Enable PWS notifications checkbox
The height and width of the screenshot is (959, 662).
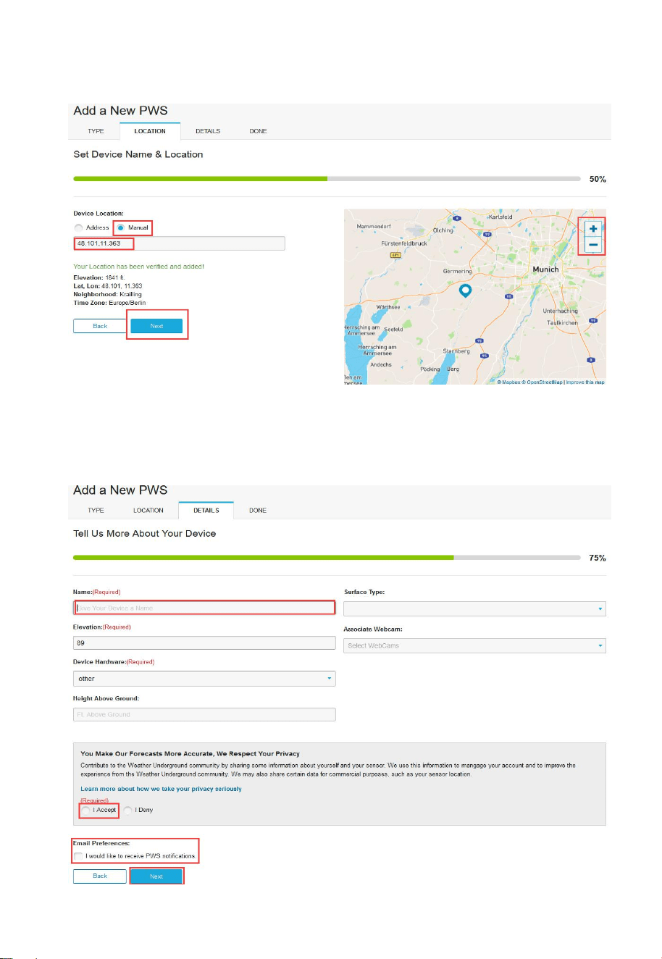[78, 856]
